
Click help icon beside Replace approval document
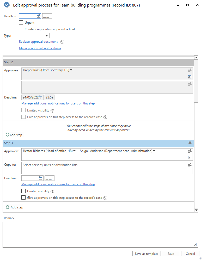click(x=62, y=42)
